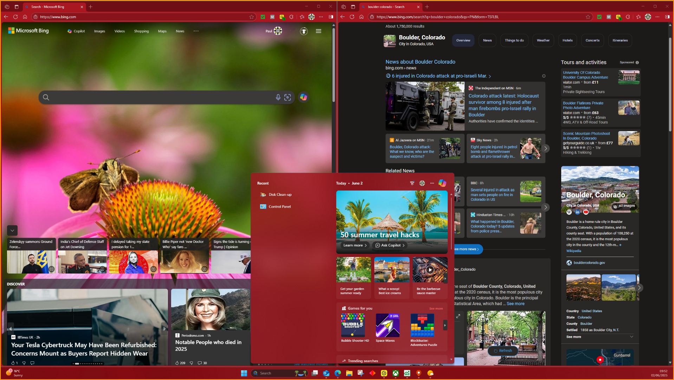
Task: Click the home button in the left browser window
Action: (x=25, y=17)
